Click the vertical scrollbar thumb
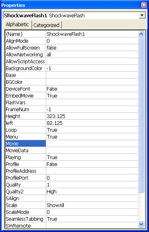Viewport: 149px width, 232px height. click(141, 115)
